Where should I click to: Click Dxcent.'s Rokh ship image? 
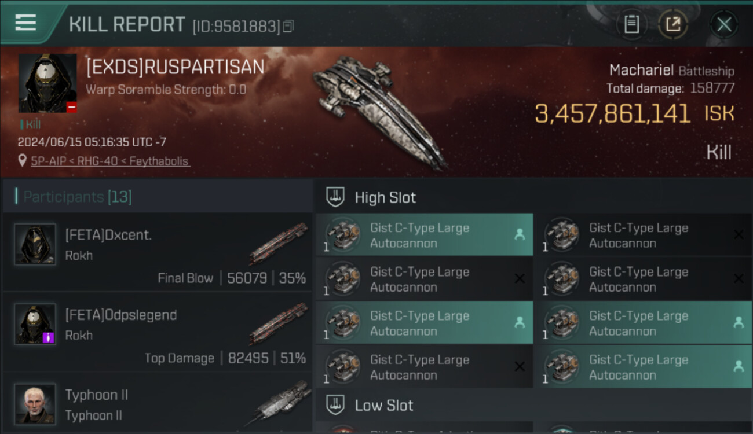tap(279, 243)
